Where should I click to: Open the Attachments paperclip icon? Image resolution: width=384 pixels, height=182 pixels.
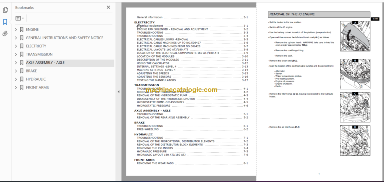(5, 34)
